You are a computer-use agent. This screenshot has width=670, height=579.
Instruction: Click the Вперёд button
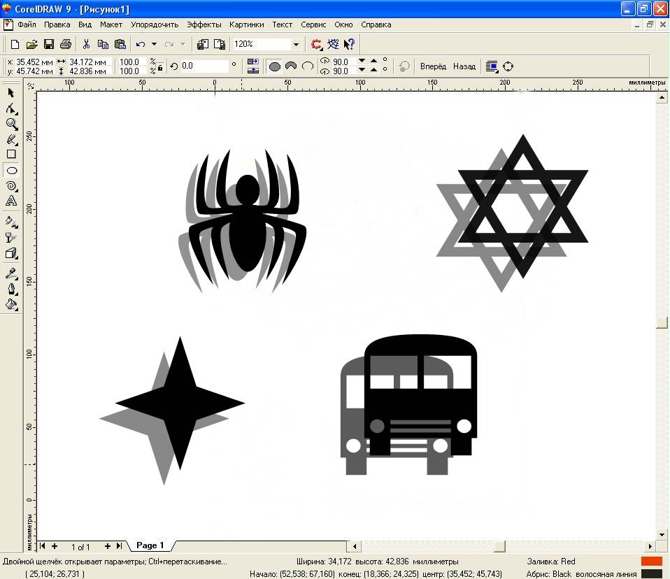pos(433,66)
